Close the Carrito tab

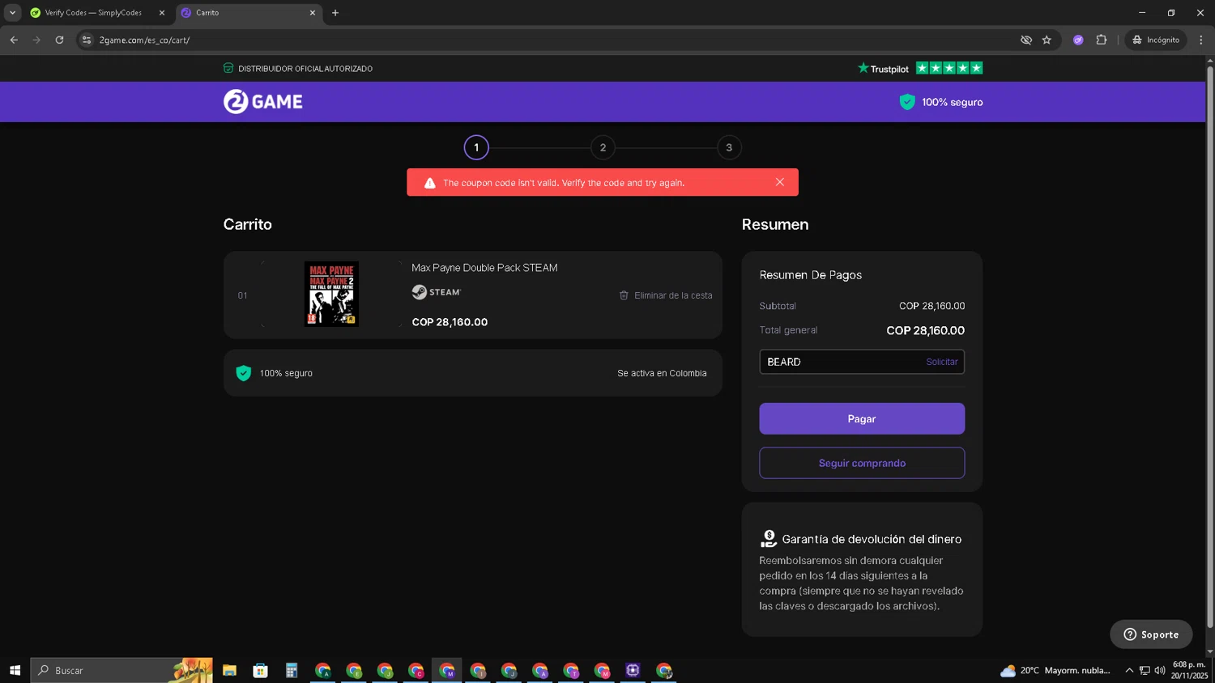[x=313, y=13]
